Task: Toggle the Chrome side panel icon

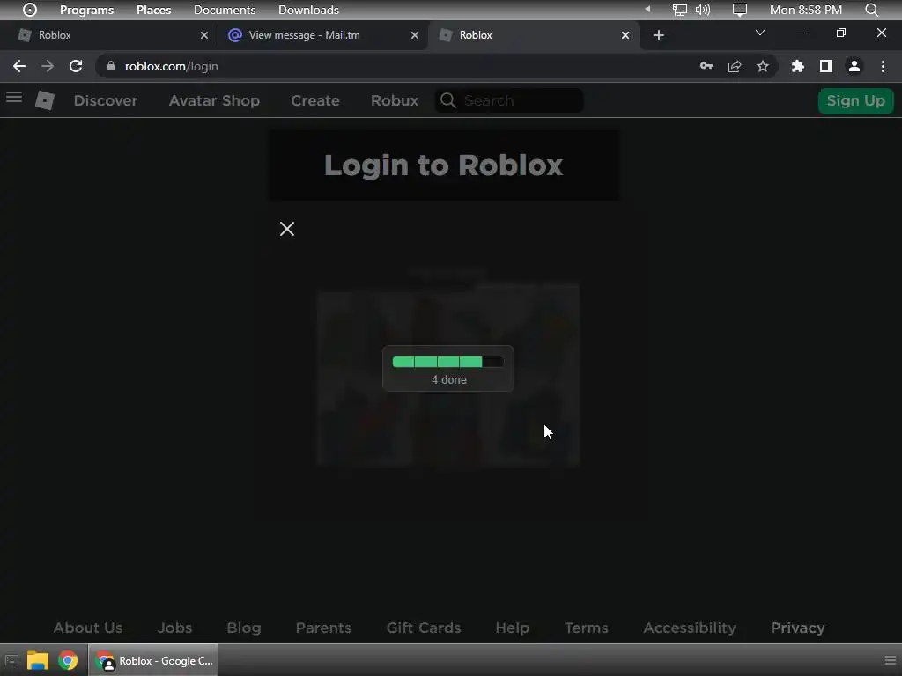Action: [x=826, y=66]
